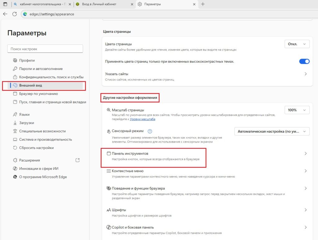Click the browser refresh icon
This screenshot has width=318, height=240.
(14, 14)
